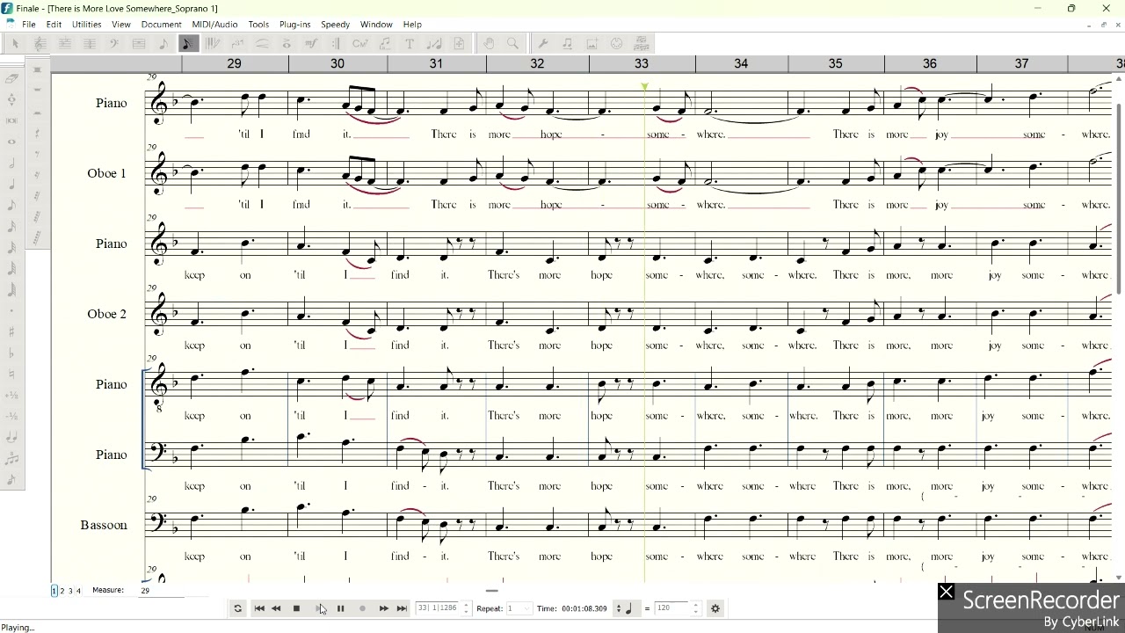Select the Lyrics tool
The width and height of the screenshot is (1125, 633).
[x=385, y=43]
